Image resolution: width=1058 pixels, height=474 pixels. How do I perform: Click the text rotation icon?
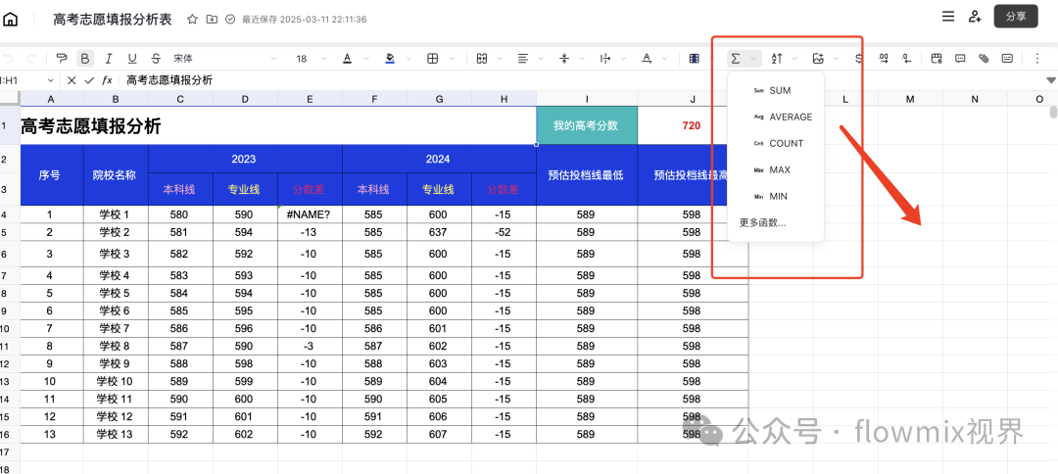(x=647, y=59)
